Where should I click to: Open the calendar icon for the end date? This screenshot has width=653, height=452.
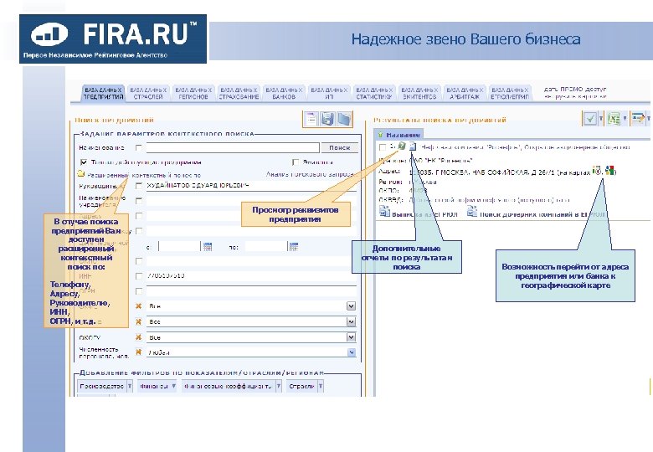[294, 246]
